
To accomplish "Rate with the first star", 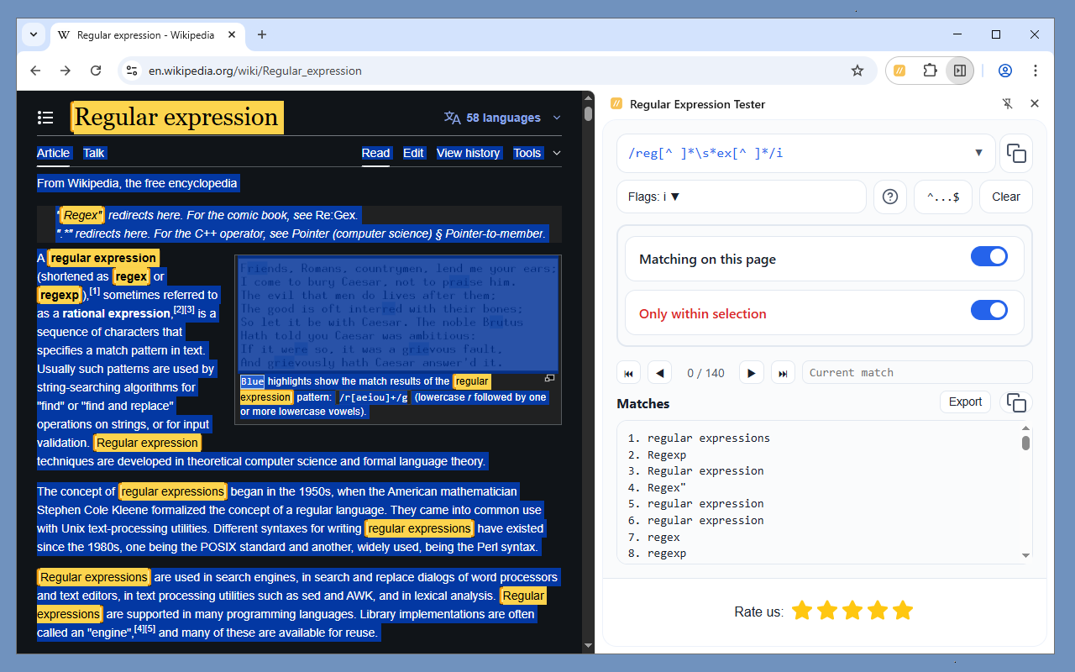I will 802,611.
